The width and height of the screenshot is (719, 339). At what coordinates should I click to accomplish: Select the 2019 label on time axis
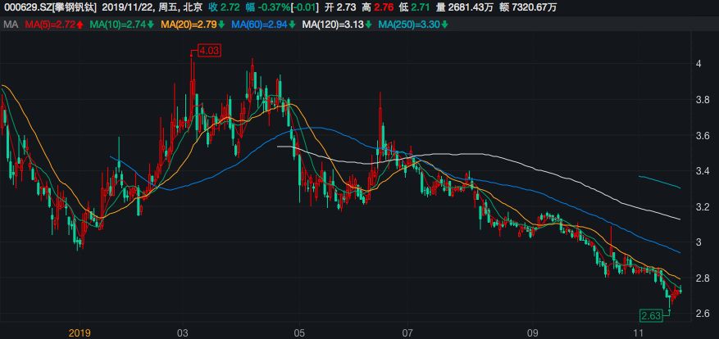79,332
